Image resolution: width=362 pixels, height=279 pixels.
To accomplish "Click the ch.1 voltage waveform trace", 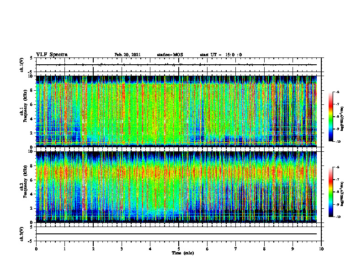I will point(176,65).
